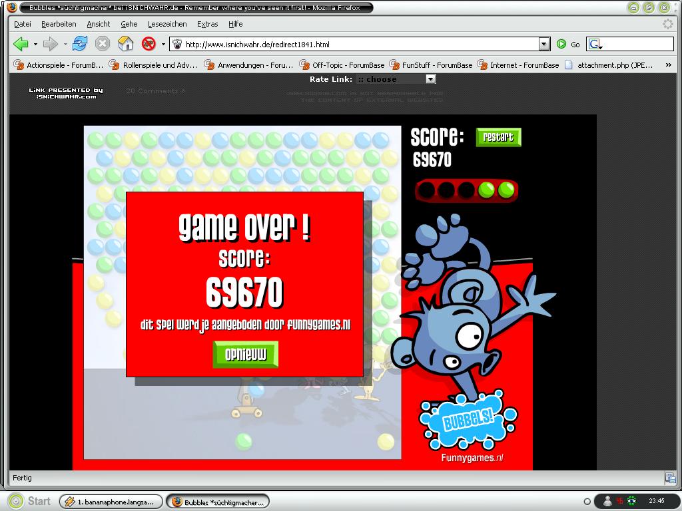Open Anwendungen - Foru... bookmark
The width and height of the screenshot is (682, 511).
(249, 65)
